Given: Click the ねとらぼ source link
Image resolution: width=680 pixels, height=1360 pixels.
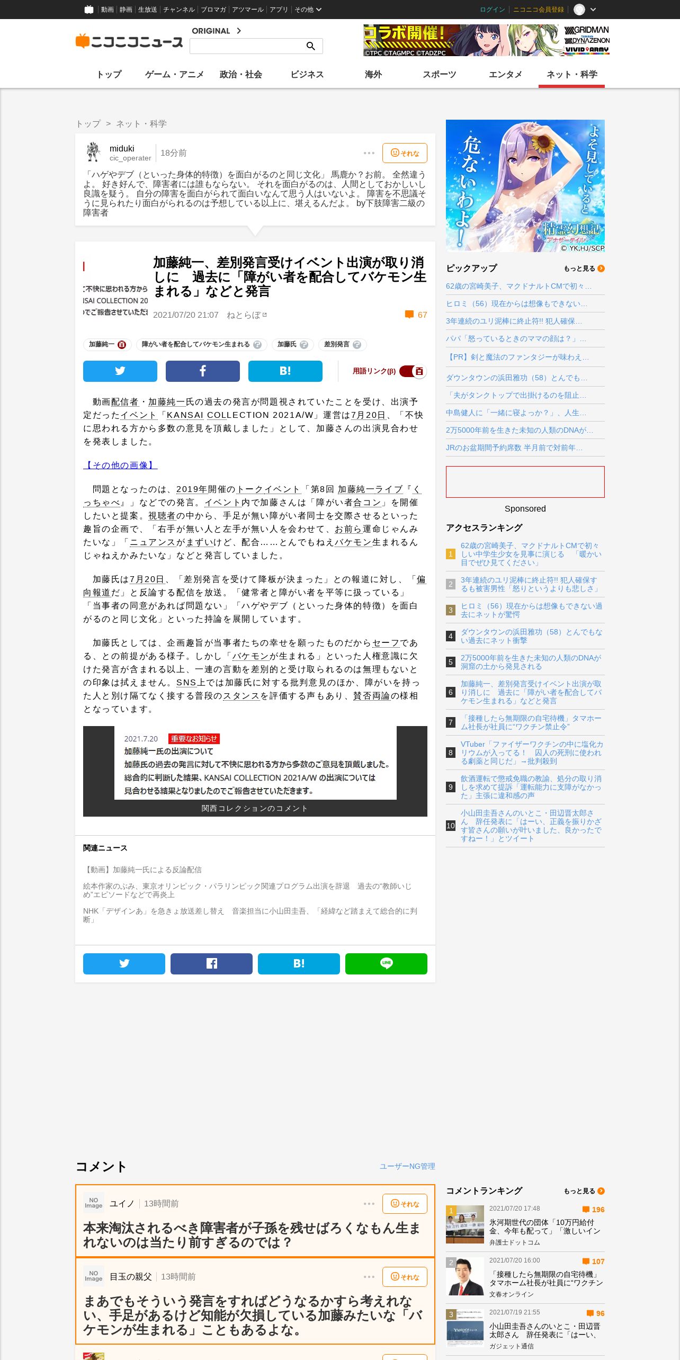Looking at the screenshot, I should point(246,315).
